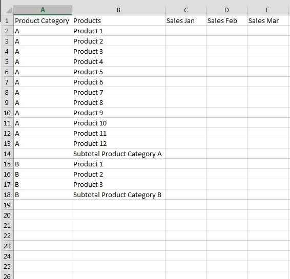Select row header 5
Viewport: 290px width, 279px height.
7,61
